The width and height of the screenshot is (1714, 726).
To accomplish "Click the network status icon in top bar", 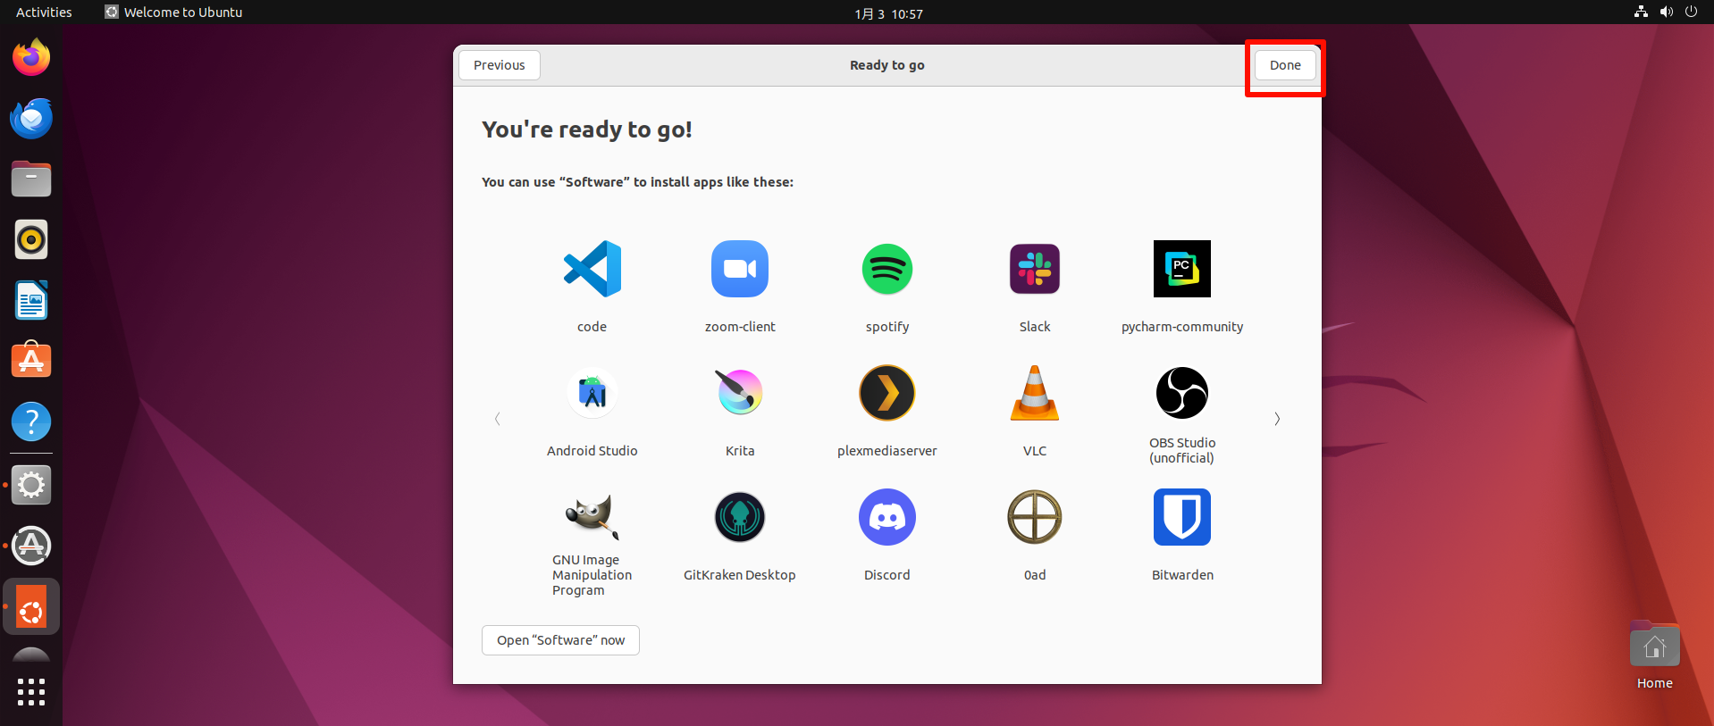I will coord(1641,13).
